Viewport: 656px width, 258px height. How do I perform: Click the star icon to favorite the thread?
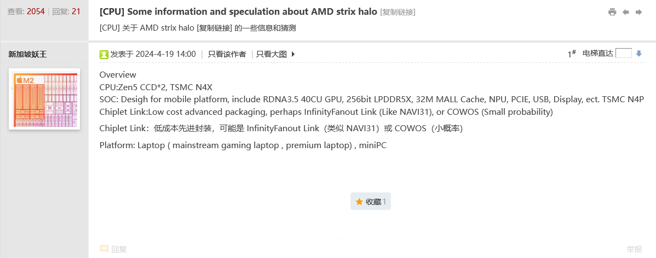point(359,202)
